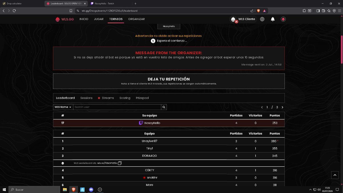Close the Leaderboard browser tab
The image size is (343, 193).
85,3
